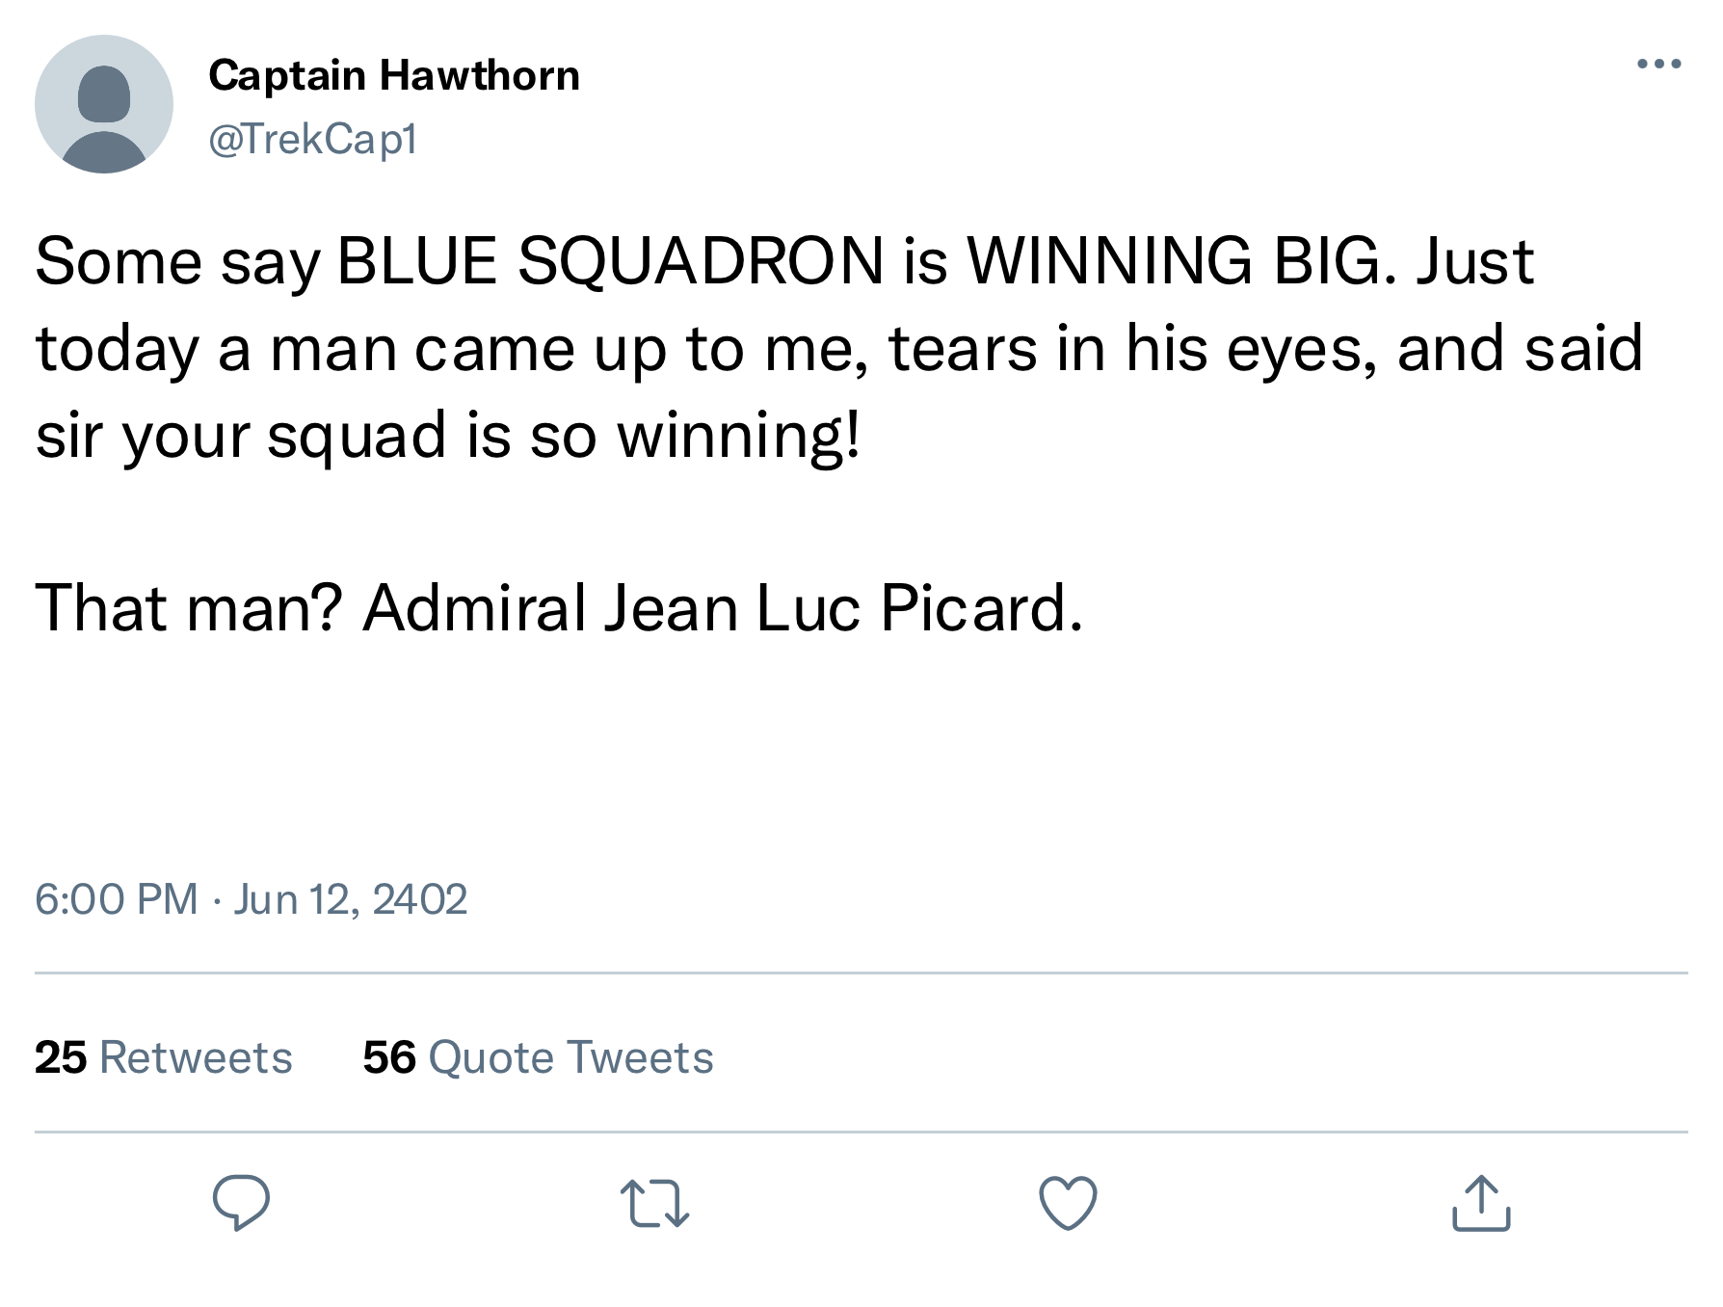The height and width of the screenshot is (1307, 1723).
Task: Click the words BLUE SQUADRON in tweet
Action: point(610,261)
